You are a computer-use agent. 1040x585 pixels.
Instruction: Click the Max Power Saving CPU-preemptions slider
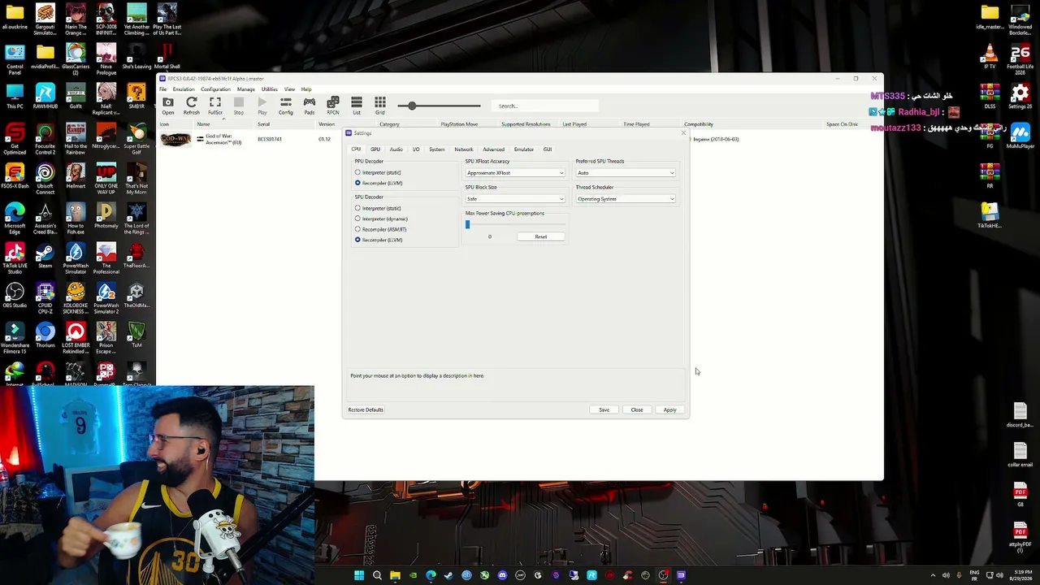click(515, 224)
